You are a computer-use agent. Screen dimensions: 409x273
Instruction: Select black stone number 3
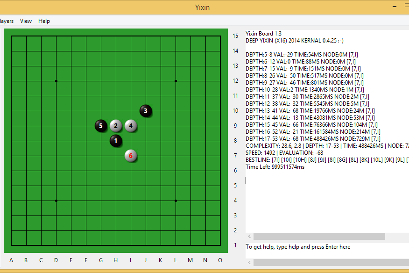146,111
